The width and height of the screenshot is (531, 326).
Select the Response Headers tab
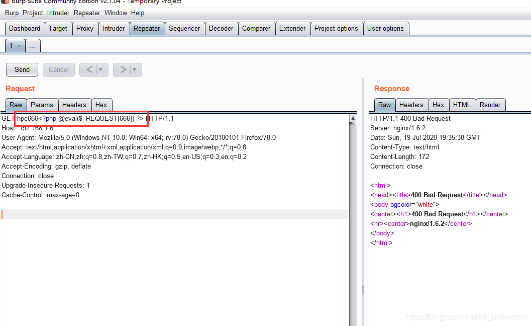coord(411,105)
